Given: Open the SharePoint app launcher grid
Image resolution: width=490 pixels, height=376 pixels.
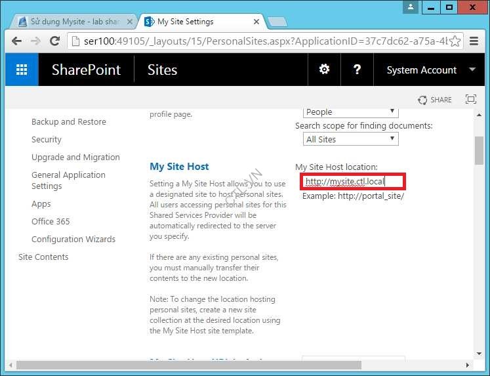Looking at the screenshot, I should click(x=22, y=70).
